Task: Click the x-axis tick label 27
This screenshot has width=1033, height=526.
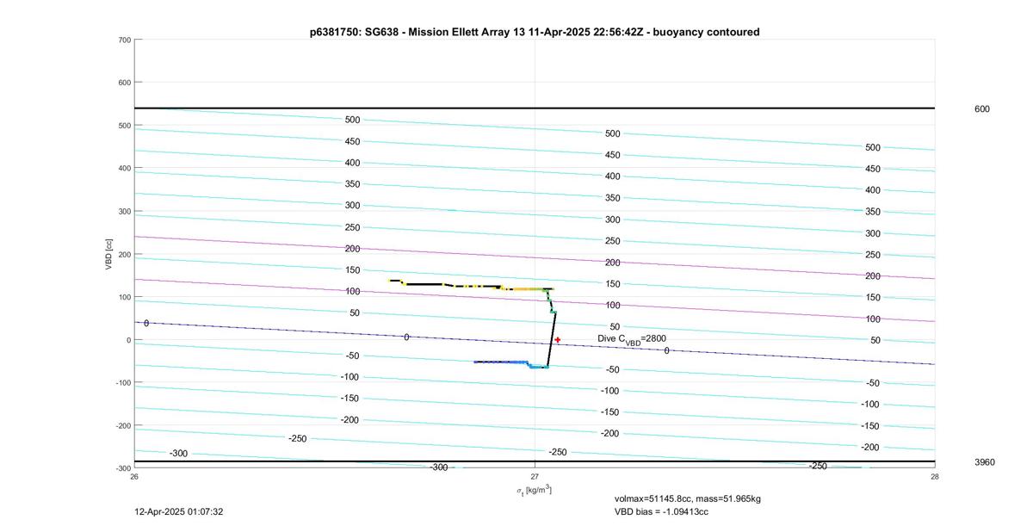Action: pos(535,476)
